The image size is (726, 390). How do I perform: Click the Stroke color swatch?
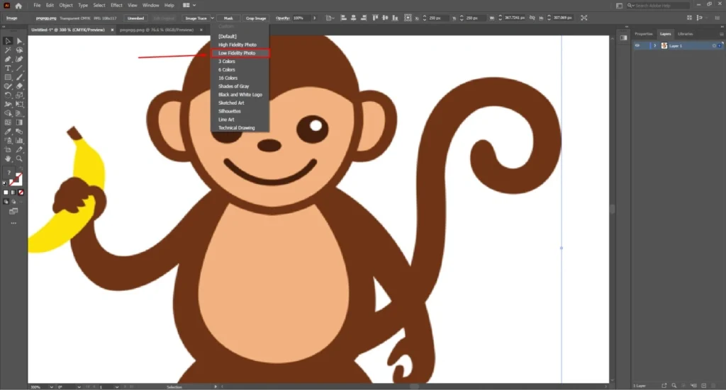pyautogui.click(x=16, y=179)
